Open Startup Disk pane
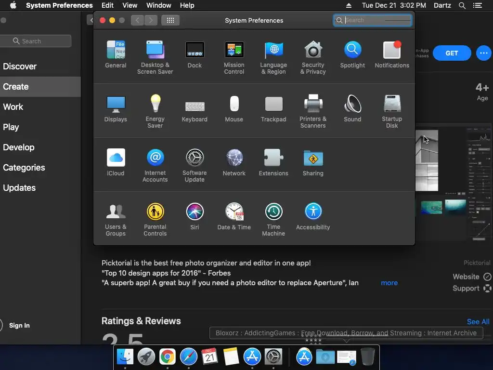Screen dimensions: 493x370 point(392,111)
